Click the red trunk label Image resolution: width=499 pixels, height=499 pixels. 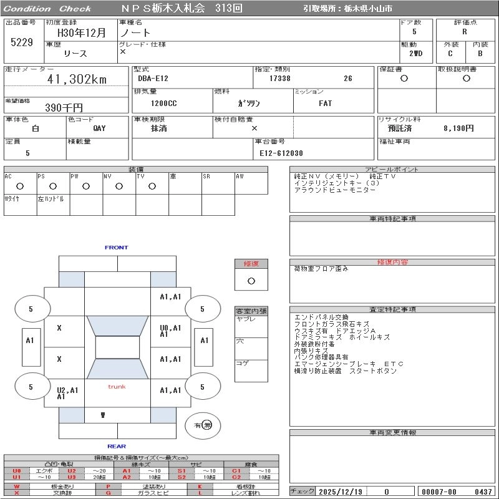tap(117, 387)
